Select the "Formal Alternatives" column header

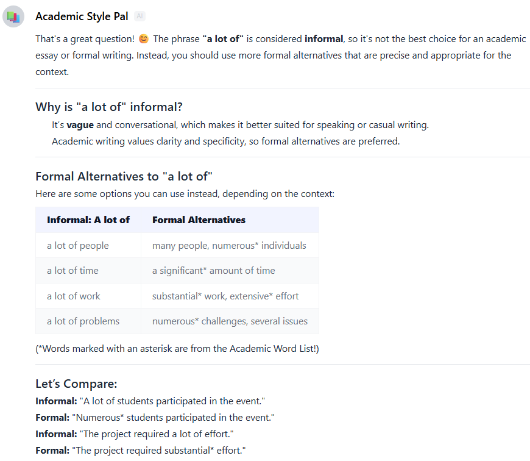pyautogui.click(x=199, y=220)
